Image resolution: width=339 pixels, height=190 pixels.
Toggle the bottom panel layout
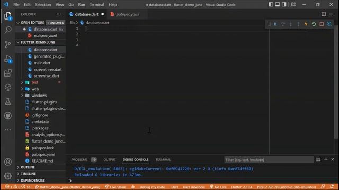(278, 5)
